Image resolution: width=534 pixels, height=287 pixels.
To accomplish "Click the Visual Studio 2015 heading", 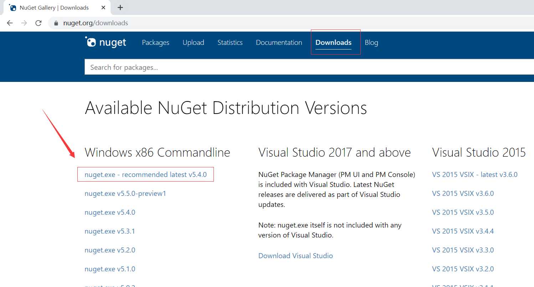I will (x=479, y=152).
